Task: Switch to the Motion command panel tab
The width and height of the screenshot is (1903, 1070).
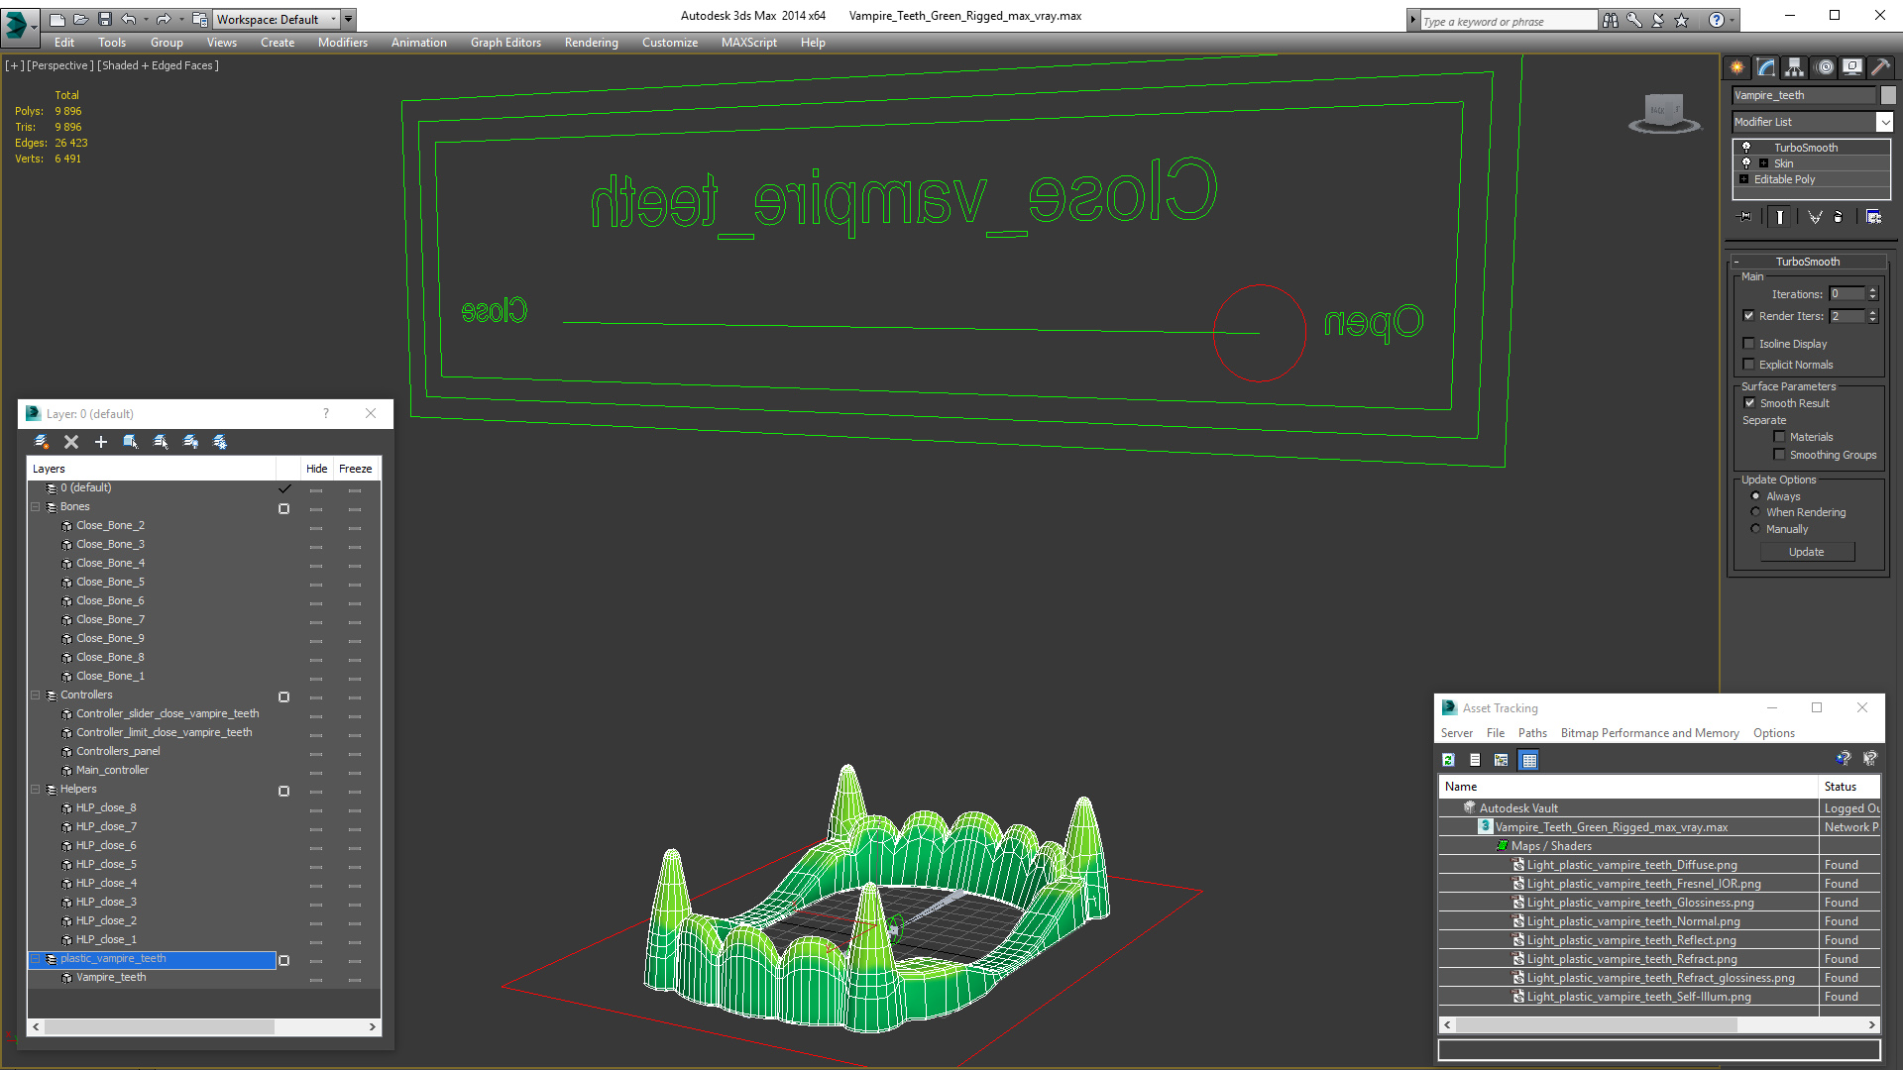Action: pyautogui.click(x=1824, y=67)
